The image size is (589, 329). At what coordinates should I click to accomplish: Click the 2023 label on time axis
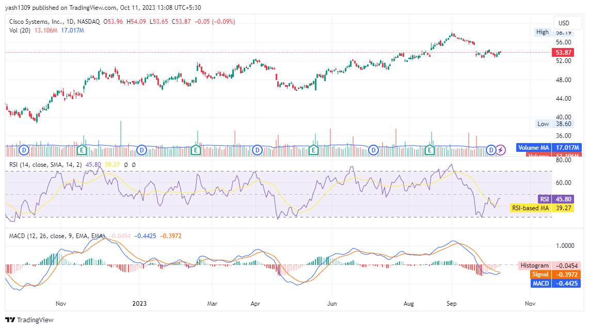139,303
